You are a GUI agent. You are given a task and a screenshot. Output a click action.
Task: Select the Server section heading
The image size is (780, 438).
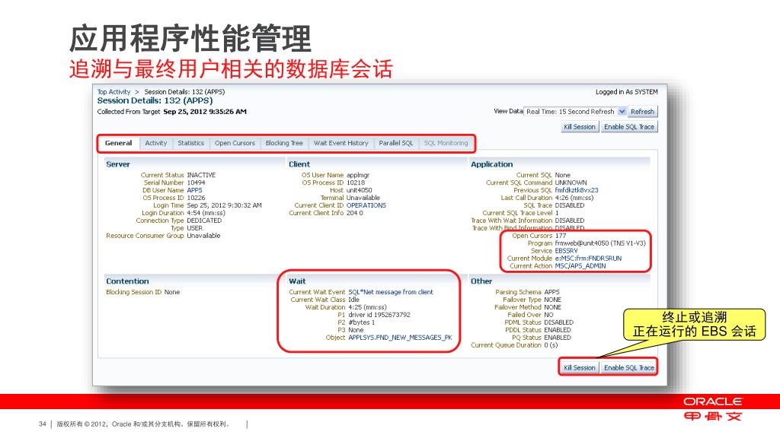pos(118,164)
